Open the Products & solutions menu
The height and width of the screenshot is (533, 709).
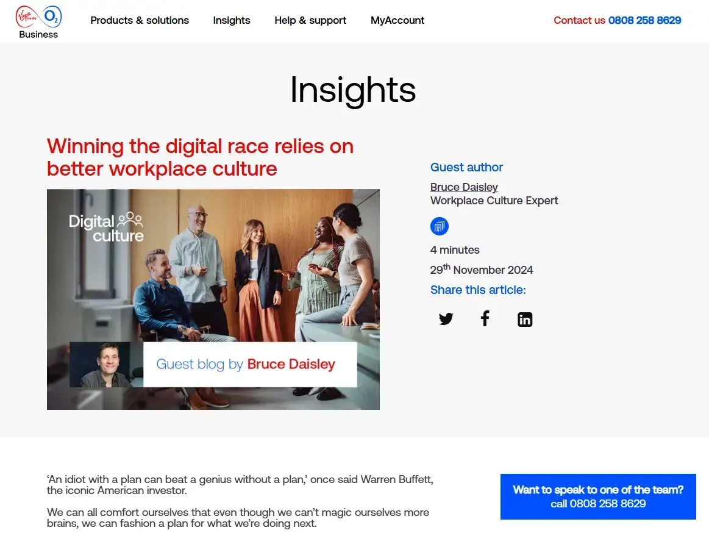coord(140,20)
